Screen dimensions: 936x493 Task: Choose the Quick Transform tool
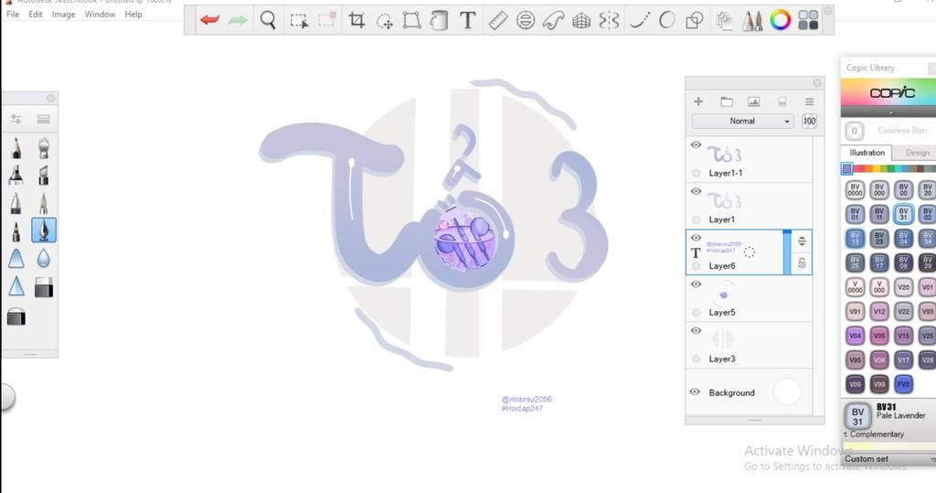coord(385,22)
